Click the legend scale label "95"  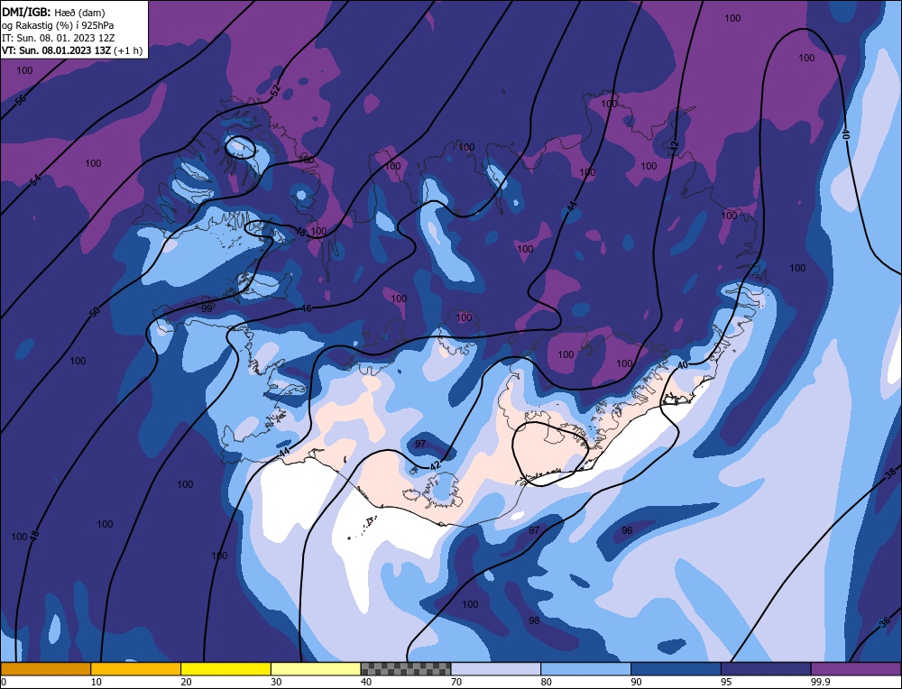726,682
